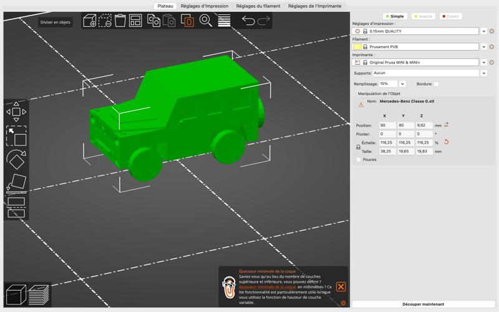This screenshot has height=312, width=499.
Task: Open the Prusament PVB filament dropdown
Action: 415,47
